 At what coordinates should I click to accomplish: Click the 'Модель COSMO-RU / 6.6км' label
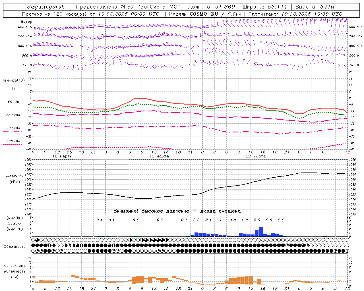[x=205, y=14]
